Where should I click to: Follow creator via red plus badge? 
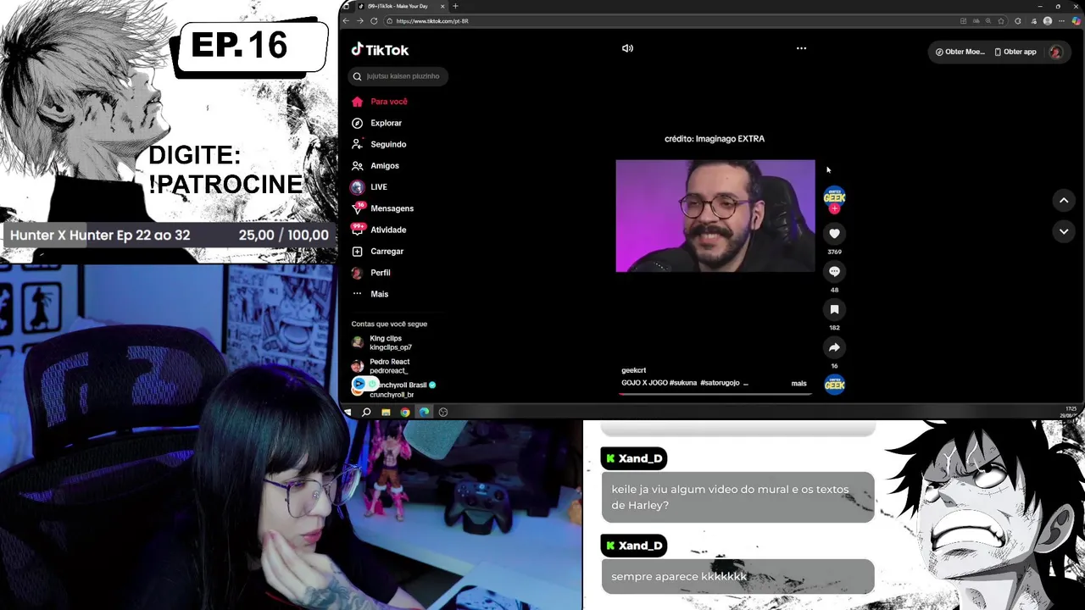[x=834, y=208]
